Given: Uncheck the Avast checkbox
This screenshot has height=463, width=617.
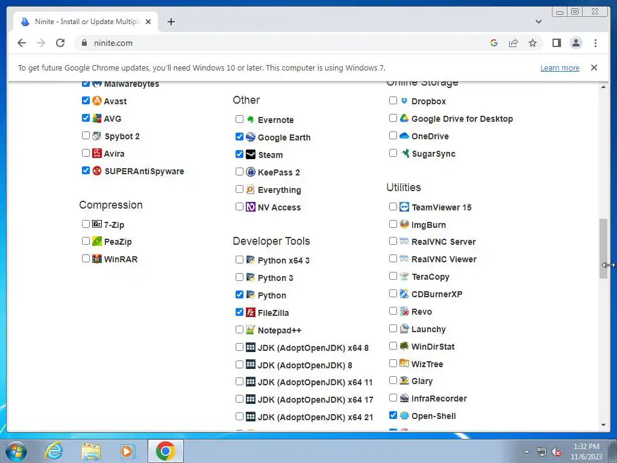Looking at the screenshot, I should pos(86,101).
